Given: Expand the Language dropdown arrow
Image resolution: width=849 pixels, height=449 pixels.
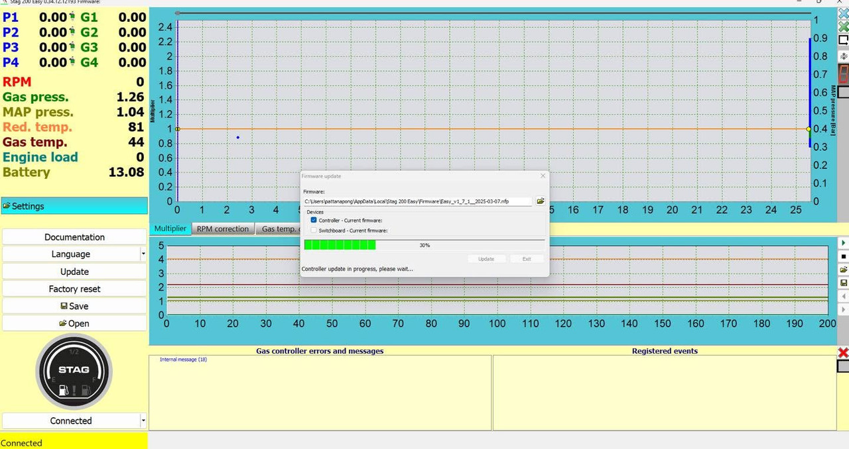Looking at the screenshot, I should click(x=143, y=254).
